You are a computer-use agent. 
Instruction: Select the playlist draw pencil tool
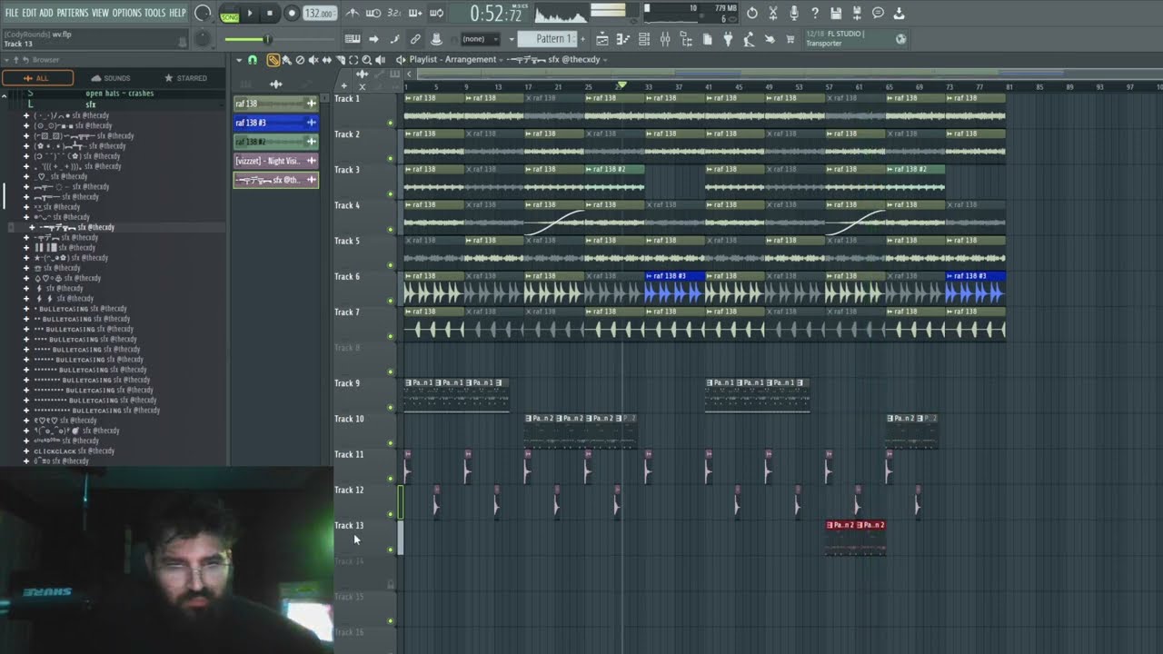pyautogui.click(x=273, y=60)
